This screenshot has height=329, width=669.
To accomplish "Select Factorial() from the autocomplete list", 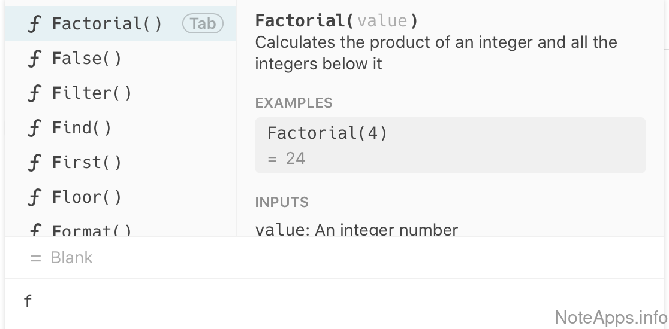I will 107,24.
